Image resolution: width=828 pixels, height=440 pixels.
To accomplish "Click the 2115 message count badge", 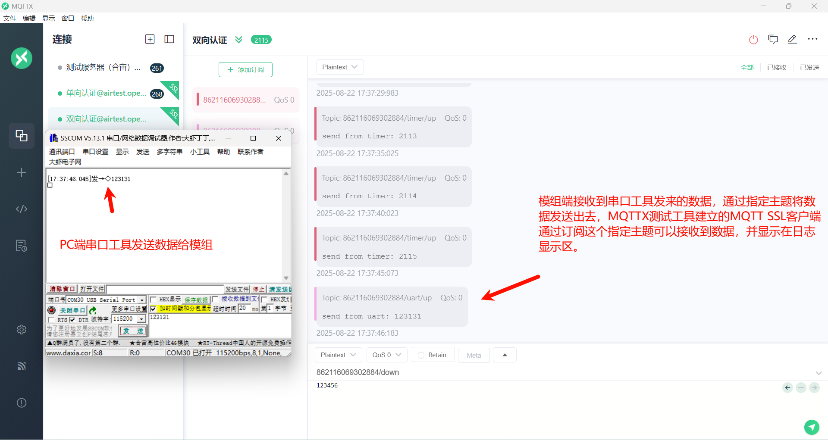I will click(x=261, y=40).
